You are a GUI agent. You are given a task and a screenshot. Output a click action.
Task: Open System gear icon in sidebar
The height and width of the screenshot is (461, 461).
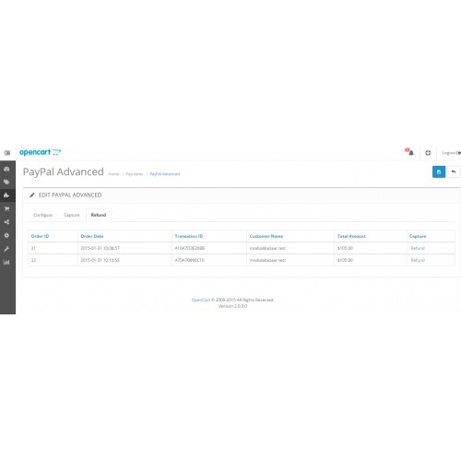click(x=6, y=235)
